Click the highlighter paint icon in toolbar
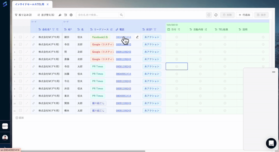Screen dimensions: 279x152 pos(60,15)
